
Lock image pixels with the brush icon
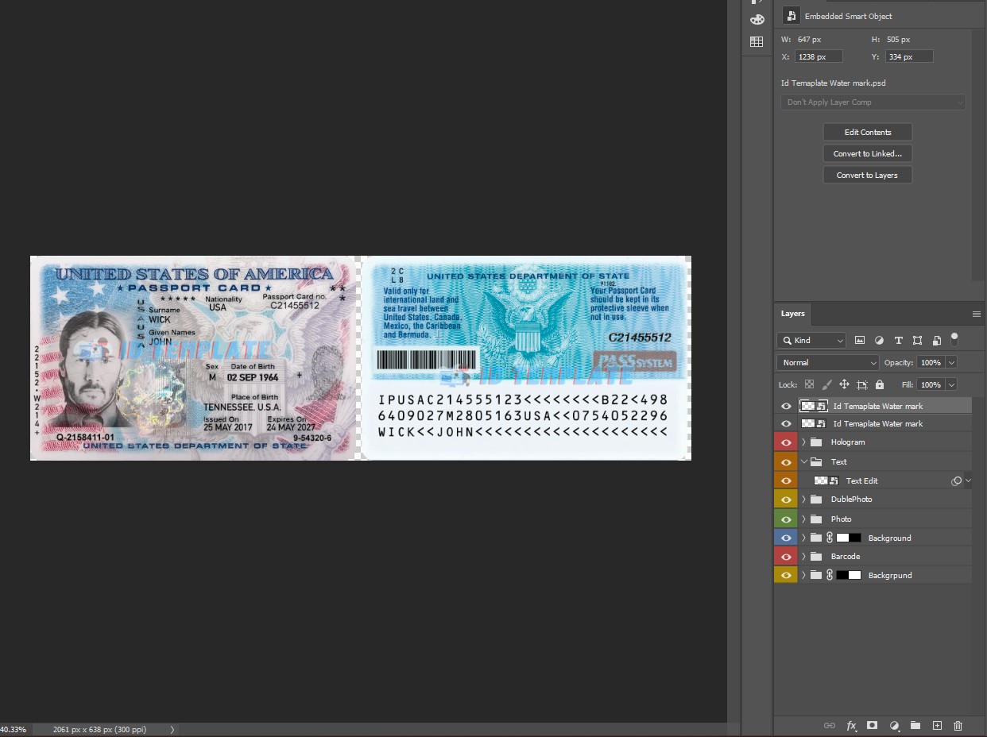click(x=826, y=384)
